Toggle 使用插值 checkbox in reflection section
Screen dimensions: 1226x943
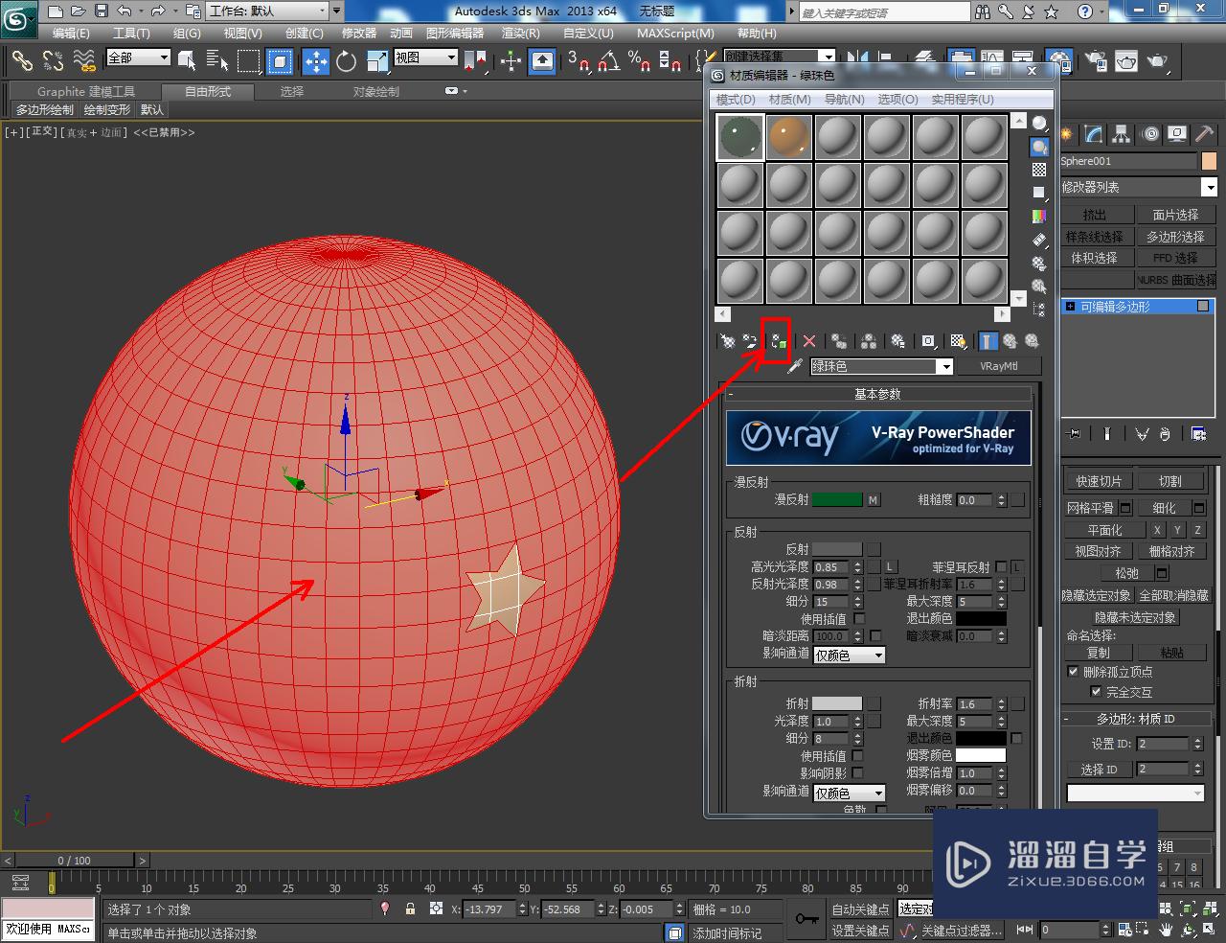pos(859,619)
